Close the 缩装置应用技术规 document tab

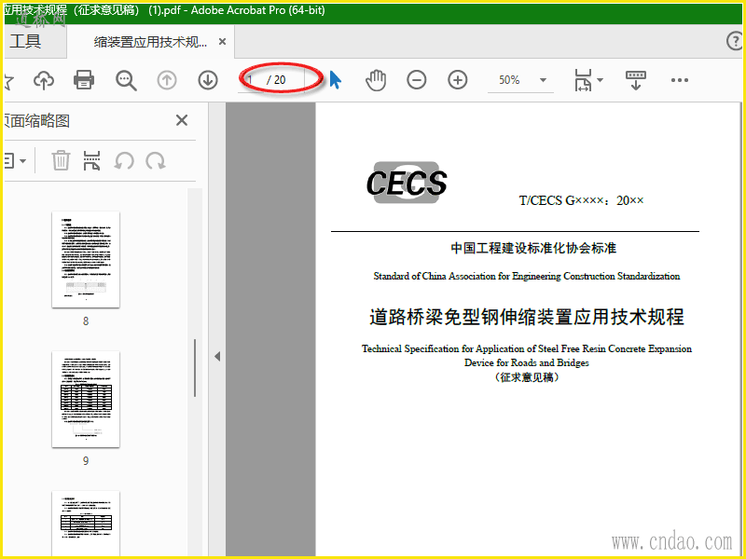click(x=222, y=42)
